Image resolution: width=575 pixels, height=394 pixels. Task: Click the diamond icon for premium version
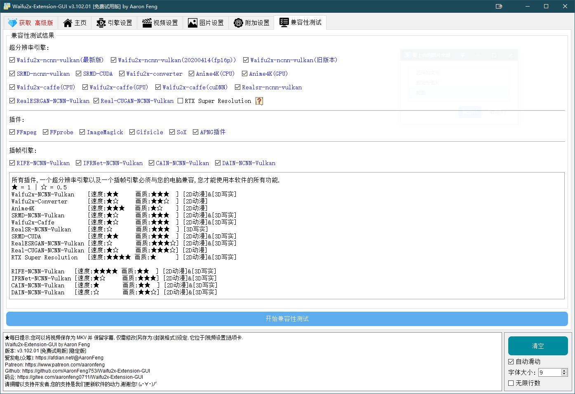click(12, 23)
